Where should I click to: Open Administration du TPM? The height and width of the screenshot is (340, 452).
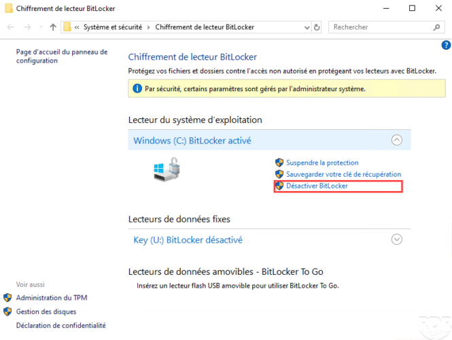pos(52,298)
